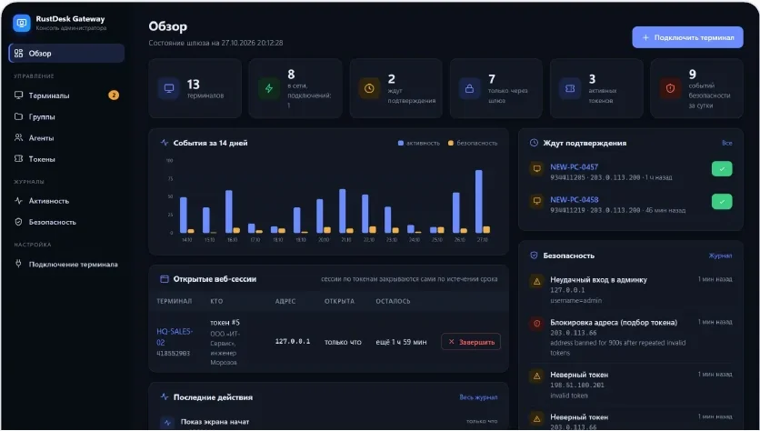760x431 pixels.
Task: Open Безопасность journal in sidebar
Action: pos(66,222)
